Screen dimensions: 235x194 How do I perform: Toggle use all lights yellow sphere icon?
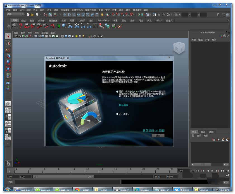click(77, 36)
